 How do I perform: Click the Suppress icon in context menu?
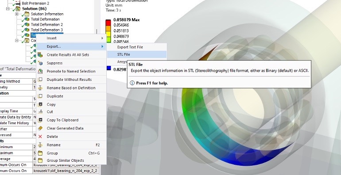[40, 63]
